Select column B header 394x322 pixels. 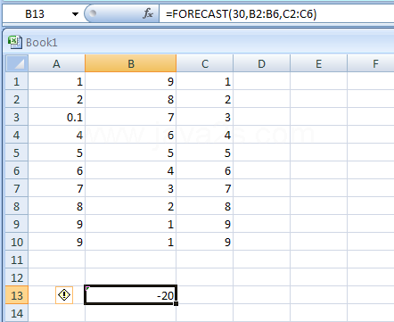(131, 63)
